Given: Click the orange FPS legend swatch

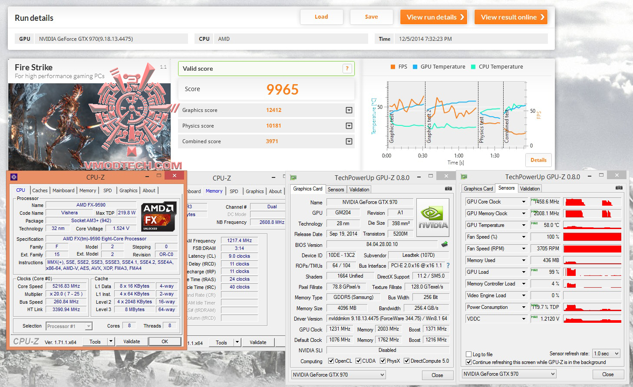Looking at the screenshot, I should coord(392,67).
